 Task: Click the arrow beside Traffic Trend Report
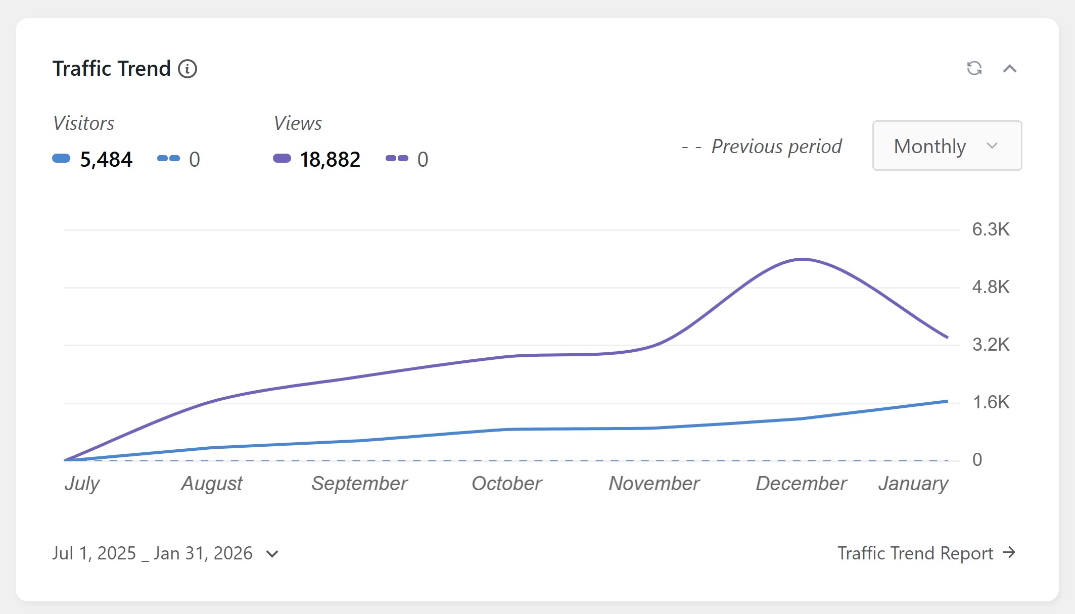1009,552
